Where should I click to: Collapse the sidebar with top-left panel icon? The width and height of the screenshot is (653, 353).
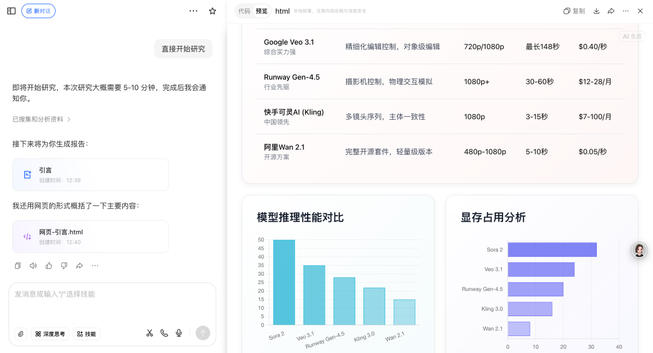[x=11, y=11]
